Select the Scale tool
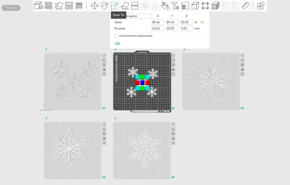The image size is (290, 185). click(115, 6)
